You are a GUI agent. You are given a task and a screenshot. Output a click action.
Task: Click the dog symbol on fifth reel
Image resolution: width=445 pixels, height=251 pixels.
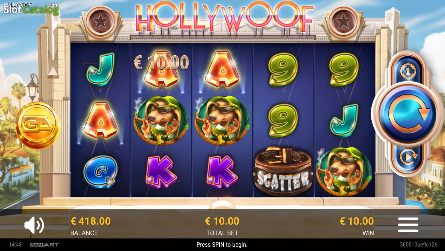coord(343,171)
